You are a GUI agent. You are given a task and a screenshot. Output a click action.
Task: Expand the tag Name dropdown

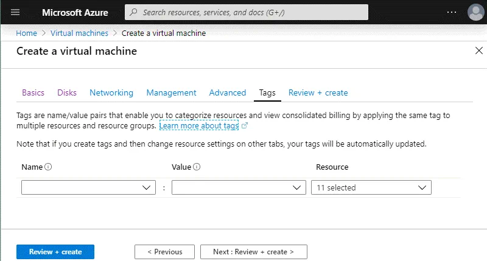pyautogui.click(x=88, y=188)
